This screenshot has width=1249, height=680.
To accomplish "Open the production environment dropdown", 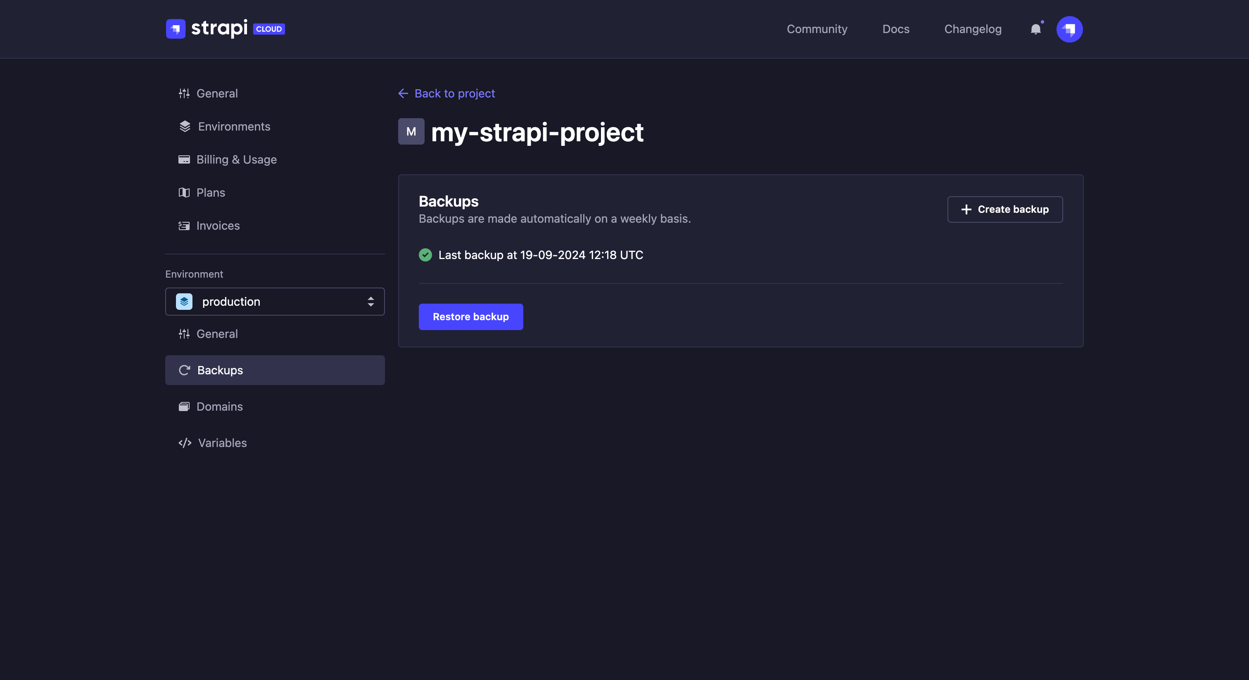I will click(274, 302).
